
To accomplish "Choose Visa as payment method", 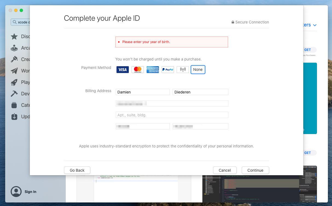I will pyautogui.click(x=123, y=70).
